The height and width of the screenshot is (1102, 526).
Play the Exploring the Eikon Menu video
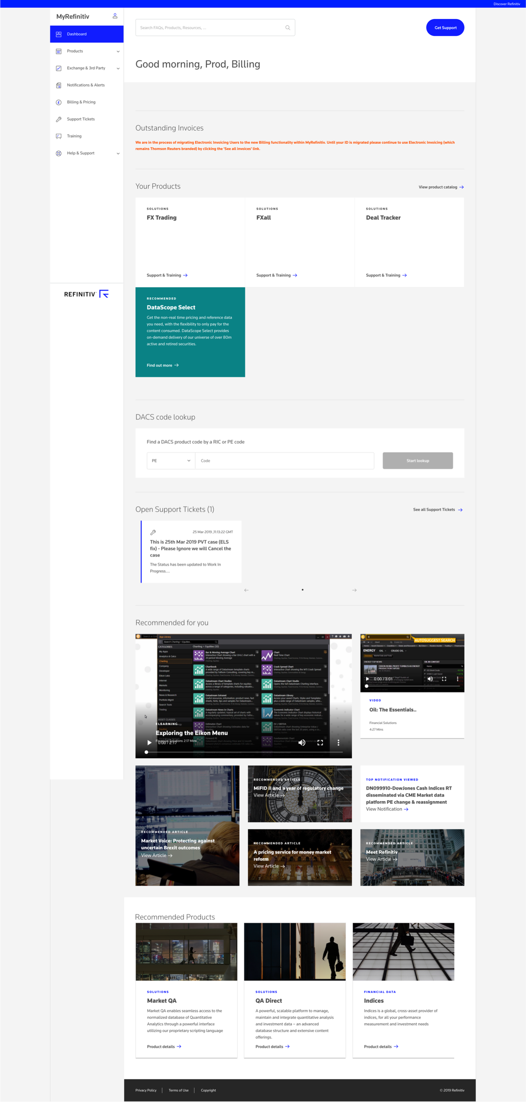tap(149, 743)
